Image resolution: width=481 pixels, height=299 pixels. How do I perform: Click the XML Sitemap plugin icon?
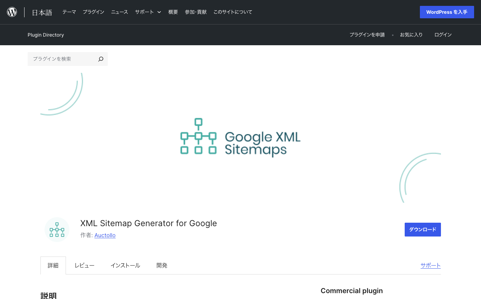pos(57,230)
